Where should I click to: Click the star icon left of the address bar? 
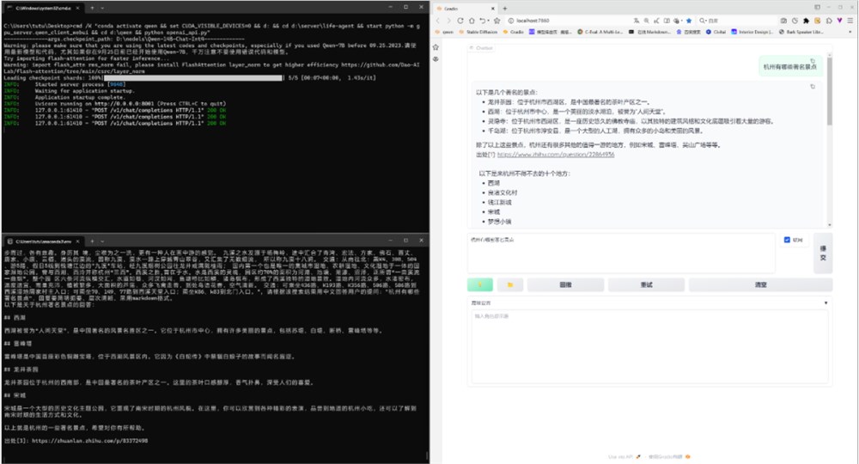(x=497, y=21)
